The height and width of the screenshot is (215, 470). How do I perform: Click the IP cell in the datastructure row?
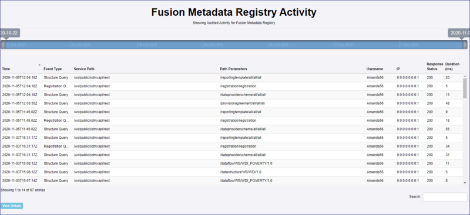pos(408,172)
